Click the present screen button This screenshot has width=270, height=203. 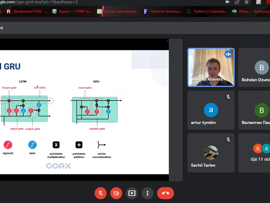tap(132, 193)
